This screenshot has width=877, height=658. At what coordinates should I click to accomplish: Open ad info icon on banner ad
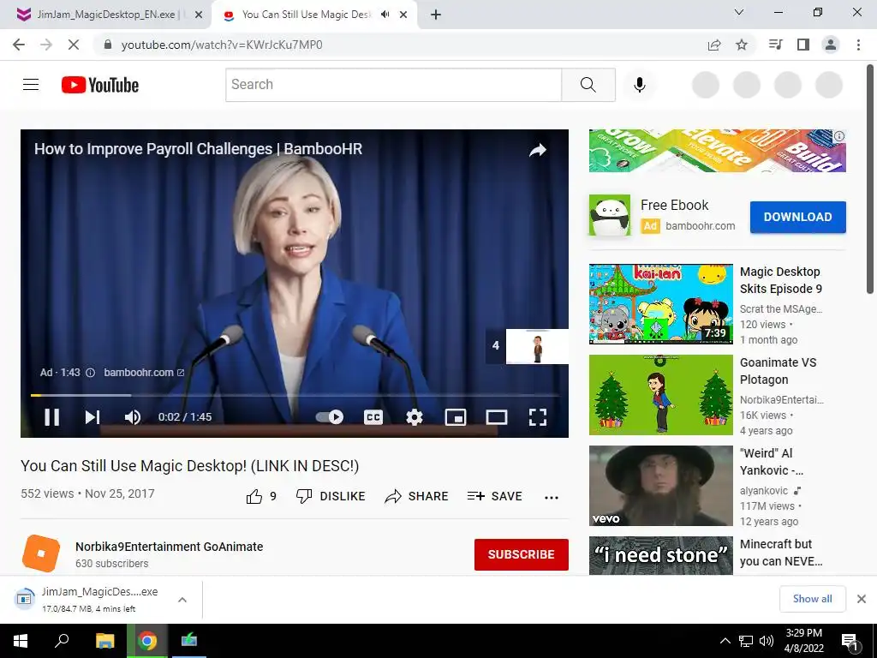point(839,136)
